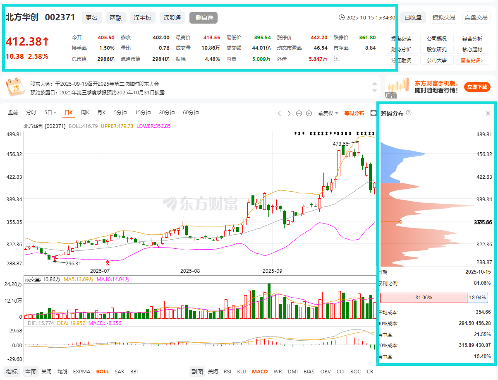This screenshot has width=498, height=380.
Task: Click the clock icon beside the timestamp
Action: pyautogui.click(x=341, y=17)
